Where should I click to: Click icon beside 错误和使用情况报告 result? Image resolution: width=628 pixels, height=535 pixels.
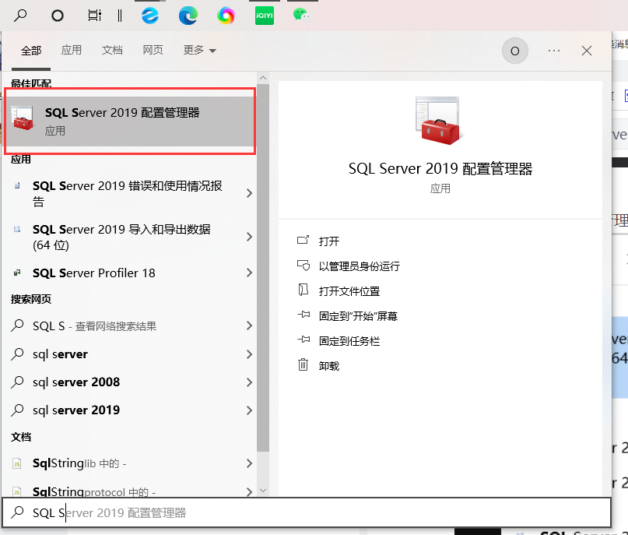(17, 185)
